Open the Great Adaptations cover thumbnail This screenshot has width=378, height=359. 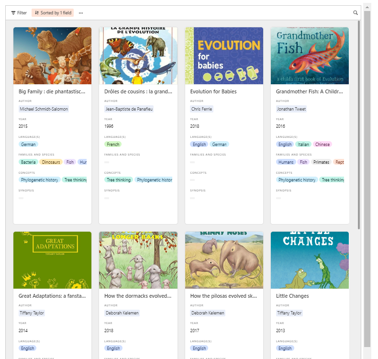[52, 260]
